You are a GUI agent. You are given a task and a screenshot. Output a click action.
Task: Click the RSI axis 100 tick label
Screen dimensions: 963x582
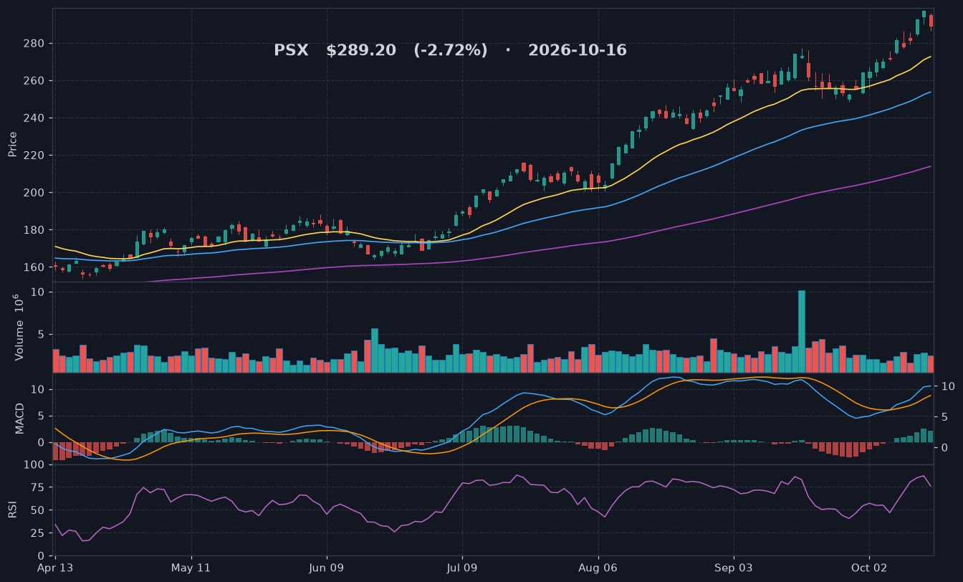tap(35, 465)
